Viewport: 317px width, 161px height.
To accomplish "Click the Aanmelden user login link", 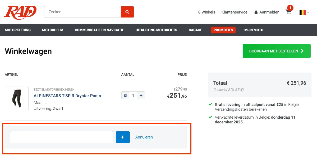I will pyautogui.click(x=267, y=12).
